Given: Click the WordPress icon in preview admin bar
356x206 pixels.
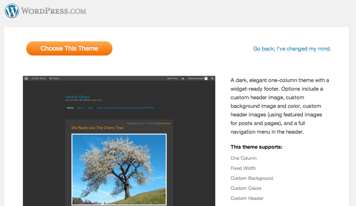Looking at the screenshot, I should (x=26, y=78).
